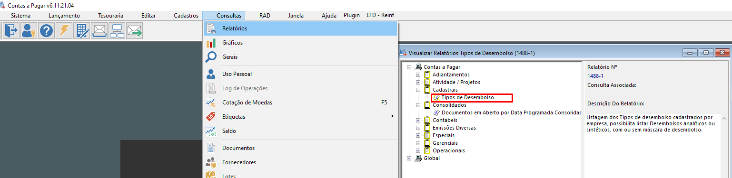The width and height of the screenshot is (732, 178).
Task: Click the people icon beside Fornecedores
Action: click(x=211, y=162)
